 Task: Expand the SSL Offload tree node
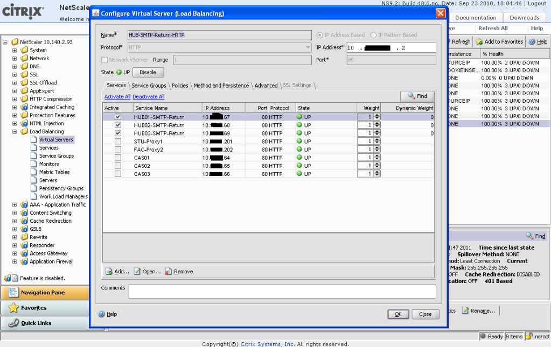[15, 83]
